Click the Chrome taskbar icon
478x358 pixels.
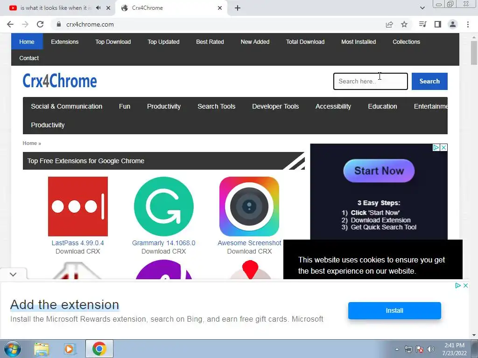click(x=99, y=349)
